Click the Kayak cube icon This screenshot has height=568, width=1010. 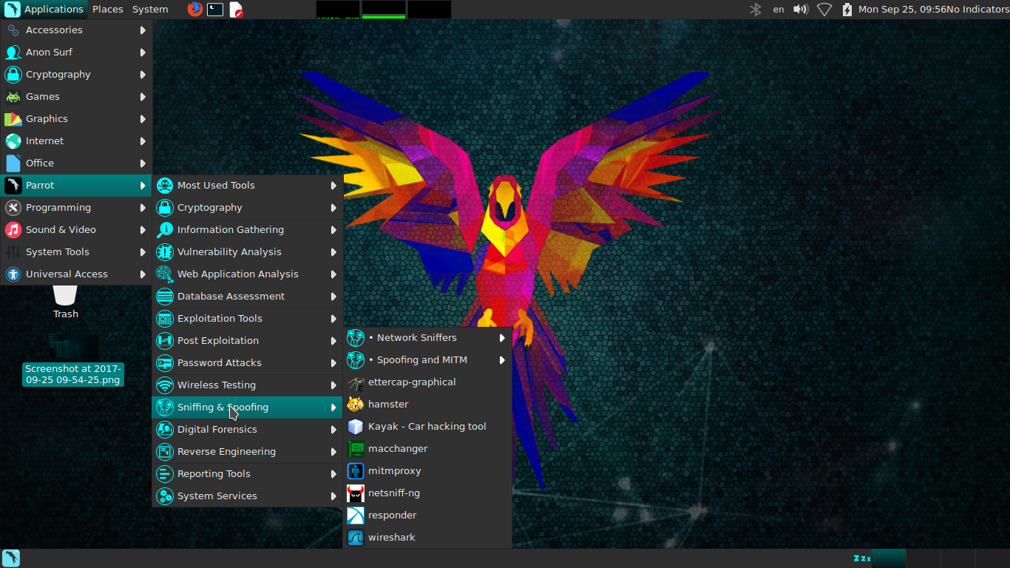[x=356, y=427]
